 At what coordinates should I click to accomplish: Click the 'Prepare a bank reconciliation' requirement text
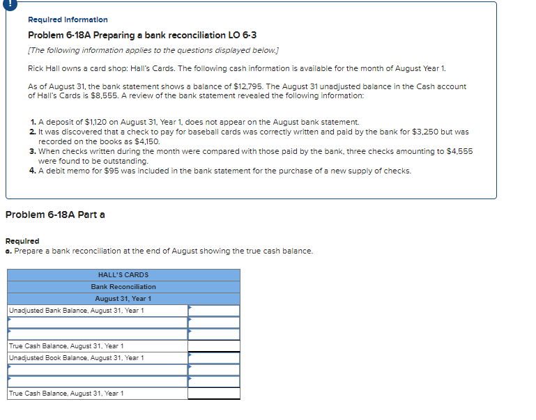(159, 251)
